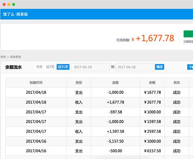Viewport: 193px width, 159px height.
Task: Click the 余额流水 section title
Action: (13, 67)
